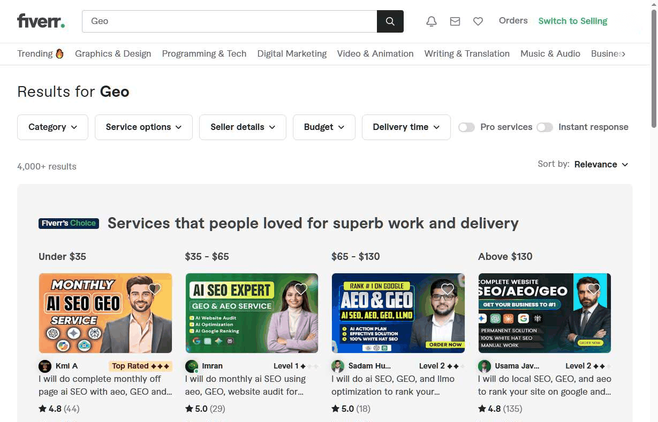Screen dimensions: 658x422
Task: Save Kmi A's gig with heart icon
Action: pos(155,289)
